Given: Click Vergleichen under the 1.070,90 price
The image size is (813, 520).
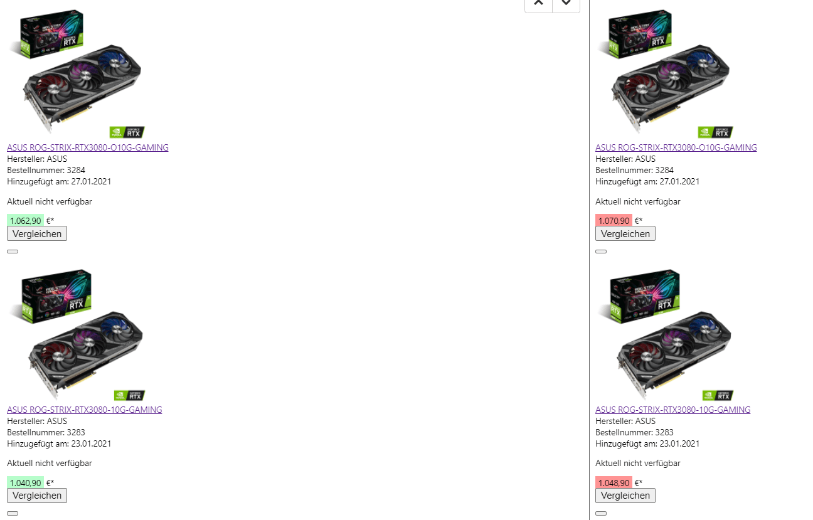Looking at the screenshot, I should (625, 233).
